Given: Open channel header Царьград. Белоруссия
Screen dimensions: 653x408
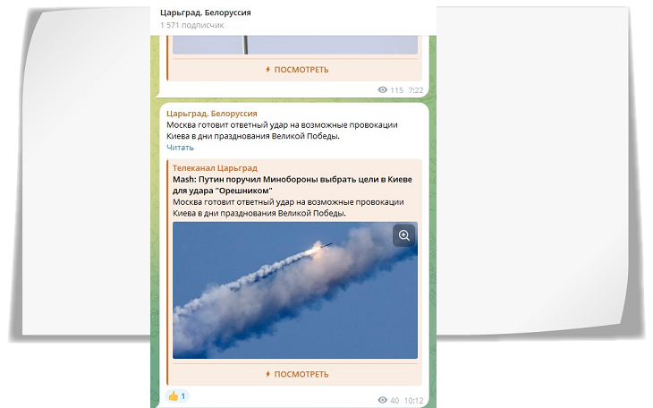Looking at the screenshot, I should click(x=205, y=13).
